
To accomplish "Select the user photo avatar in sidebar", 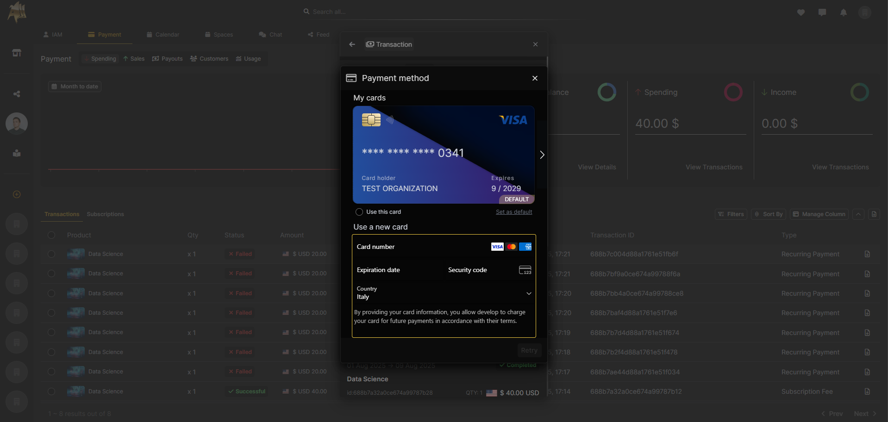I will pyautogui.click(x=17, y=124).
